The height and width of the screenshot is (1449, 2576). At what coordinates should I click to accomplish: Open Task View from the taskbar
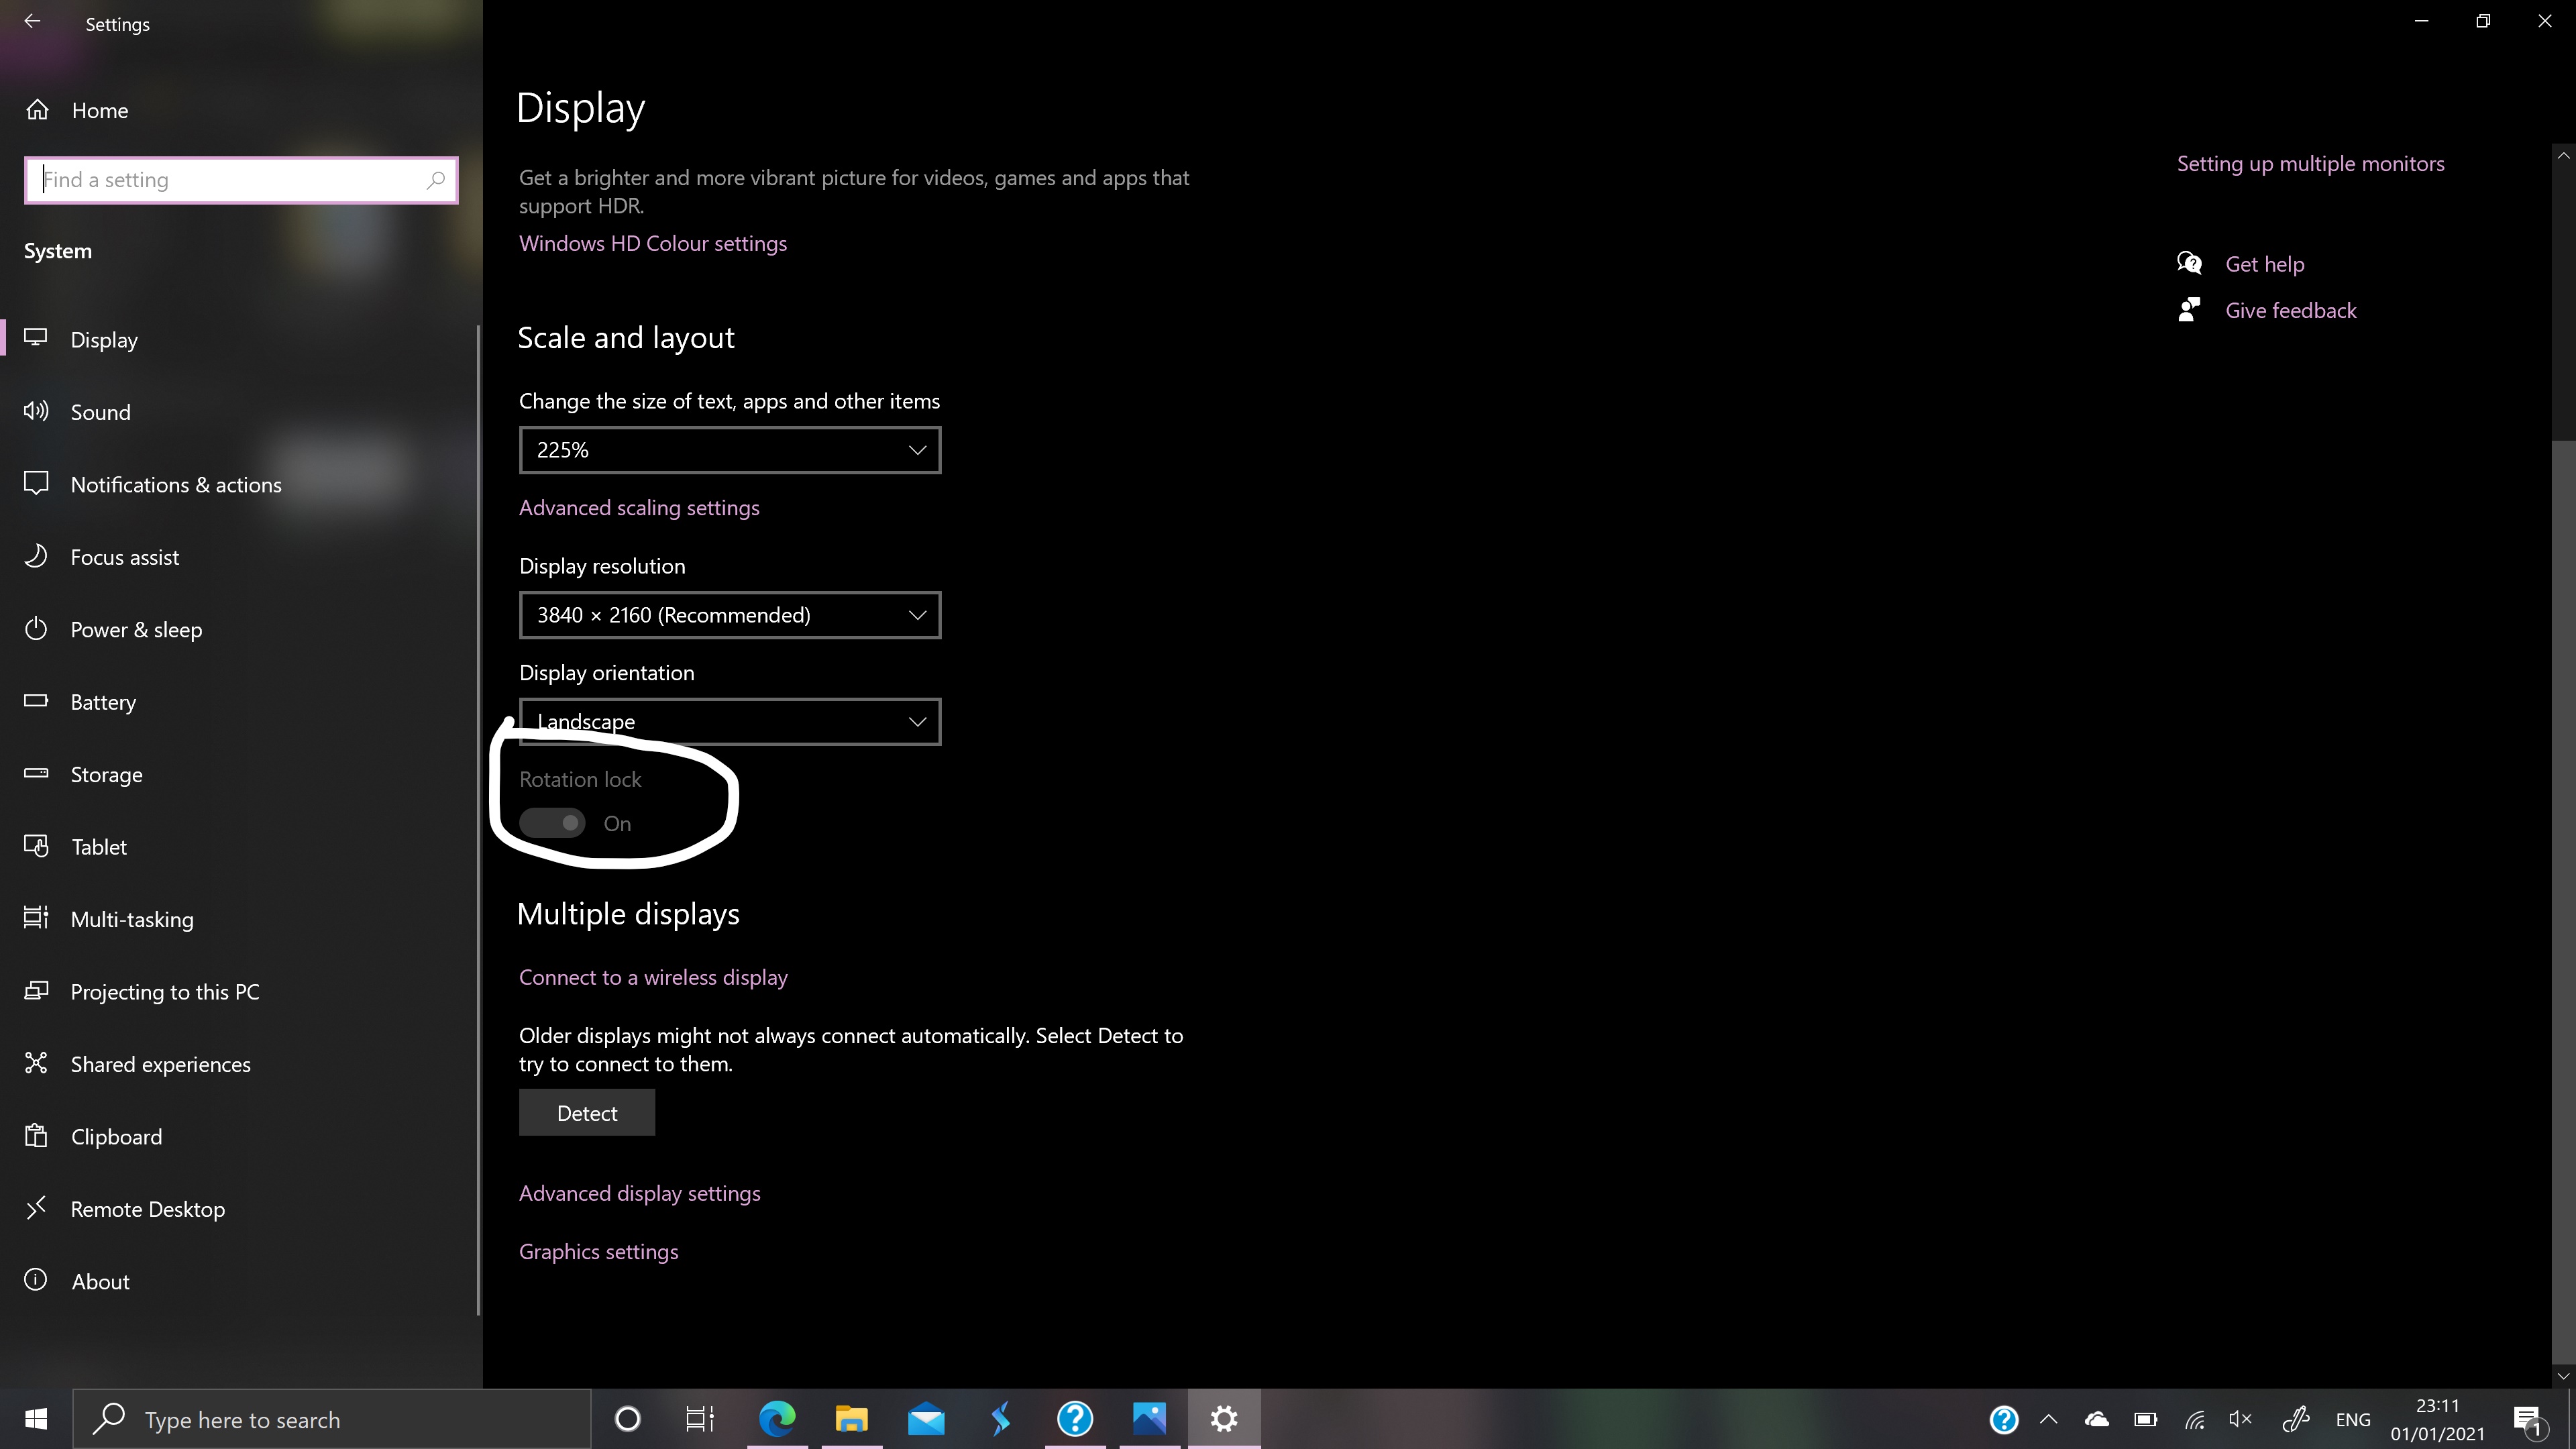(x=700, y=1418)
